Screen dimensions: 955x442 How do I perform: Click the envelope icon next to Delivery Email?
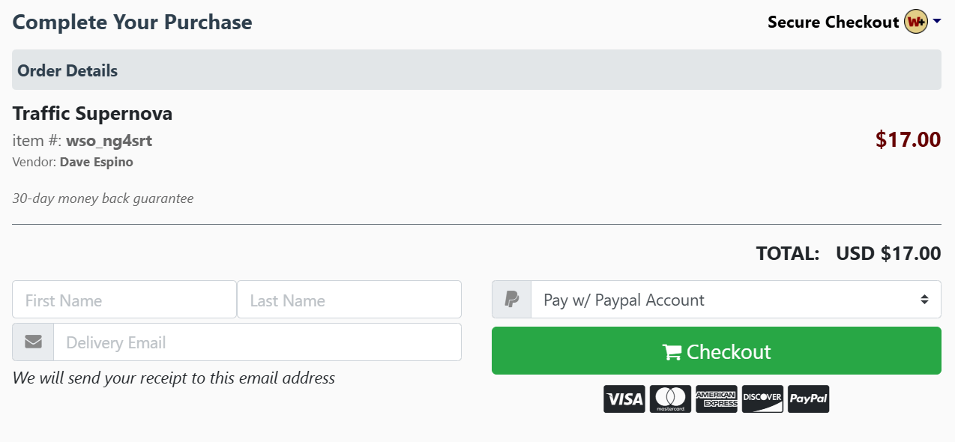point(32,342)
